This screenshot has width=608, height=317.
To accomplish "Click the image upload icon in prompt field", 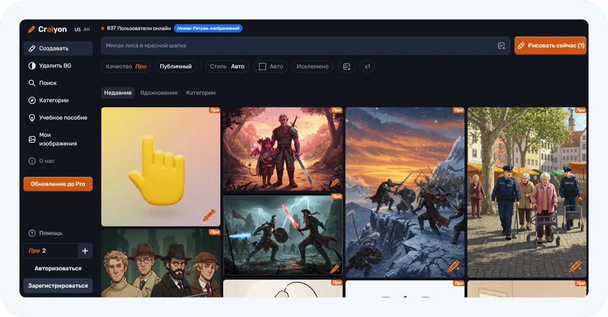I will click(501, 46).
